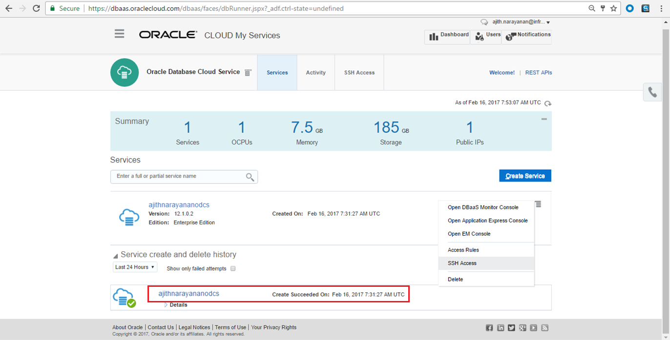The height and width of the screenshot is (340, 670).
Task: Open Oracle LinkedIn page icon
Action: [501, 328]
